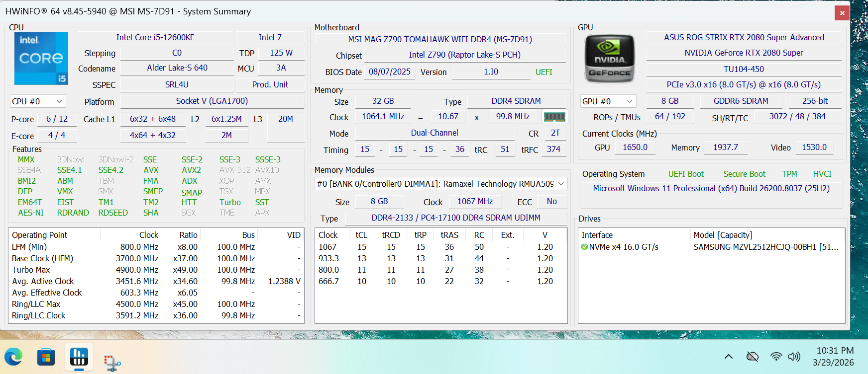Viewport: 868px width, 374px height.
Task: Click the Dual-Channel mode field
Action: (434, 133)
